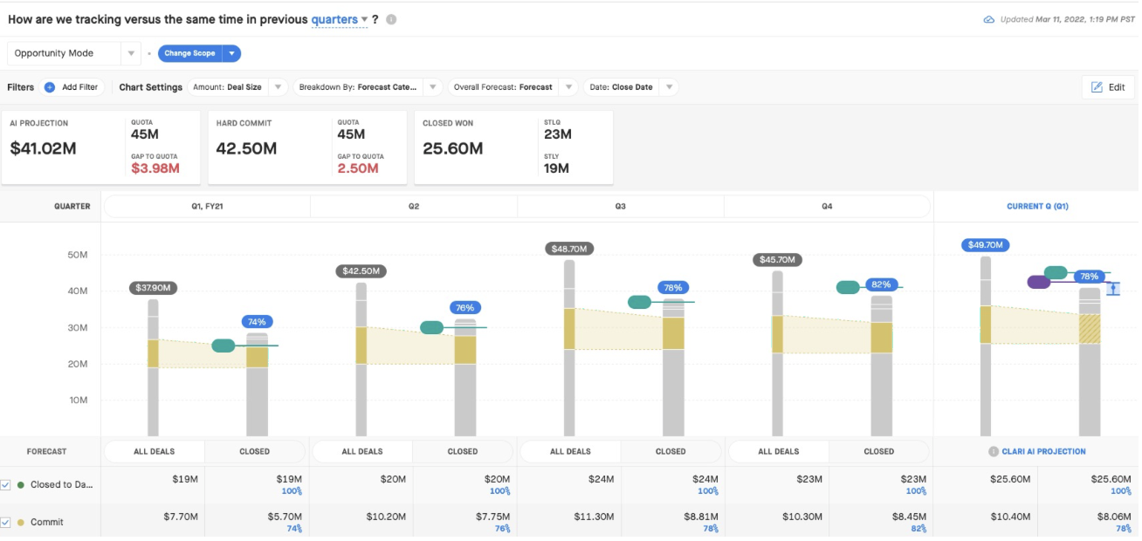Screen dimensions: 1142x541
Task: Open the Date: Close Date dropdown
Action: tap(630, 87)
